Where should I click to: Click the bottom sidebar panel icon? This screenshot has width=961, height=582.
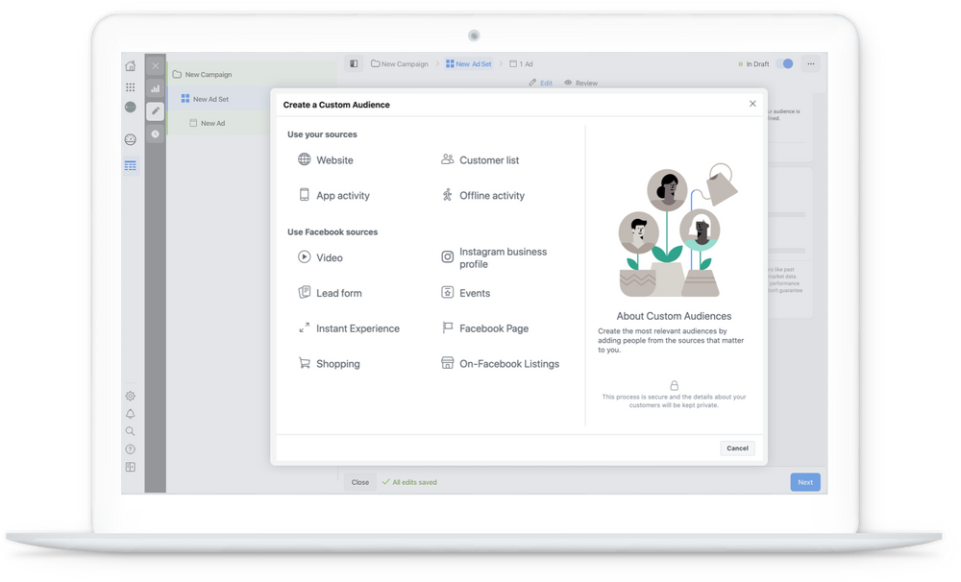point(131,467)
